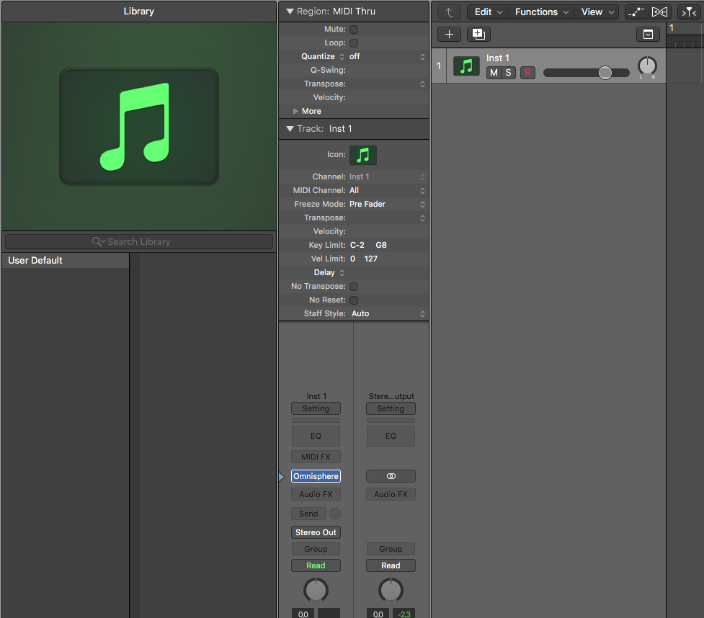Click the Send slot on Inst 1 strip
Screen dimensions: 704x618
pyautogui.click(x=308, y=514)
